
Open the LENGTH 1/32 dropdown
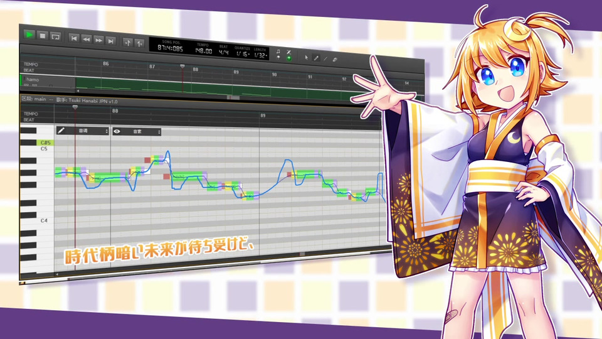pyautogui.click(x=260, y=55)
